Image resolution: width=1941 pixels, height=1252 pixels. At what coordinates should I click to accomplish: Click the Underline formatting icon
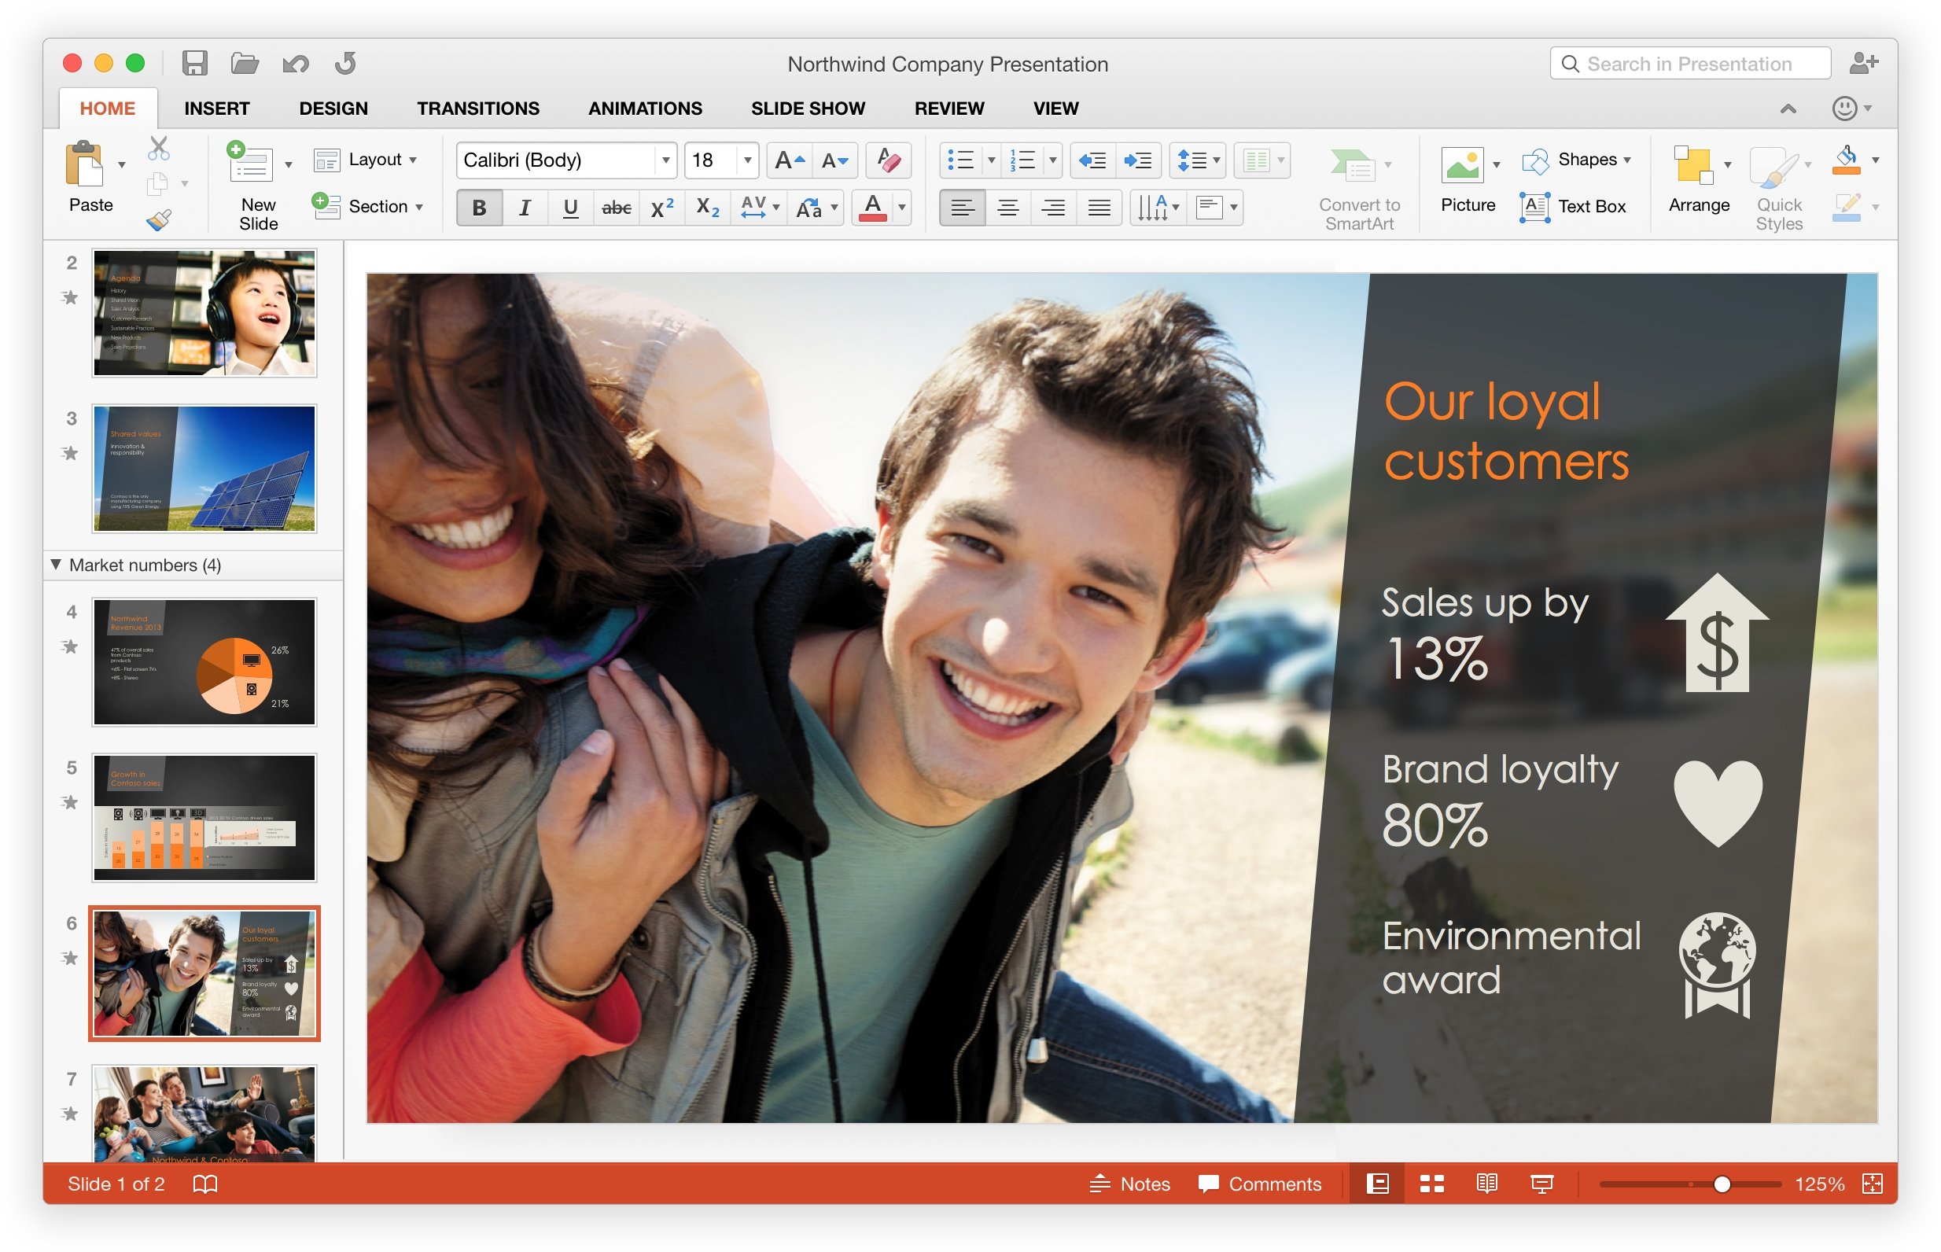[x=567, y=208]
